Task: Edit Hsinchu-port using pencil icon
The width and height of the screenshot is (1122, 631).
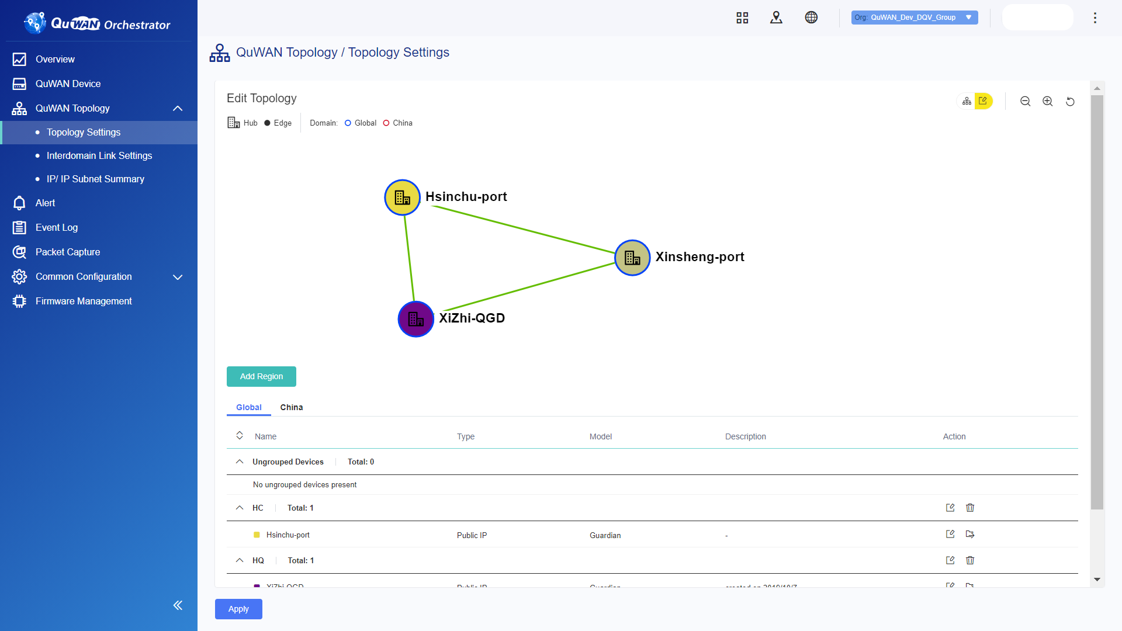Action: [x=950, y=534]
